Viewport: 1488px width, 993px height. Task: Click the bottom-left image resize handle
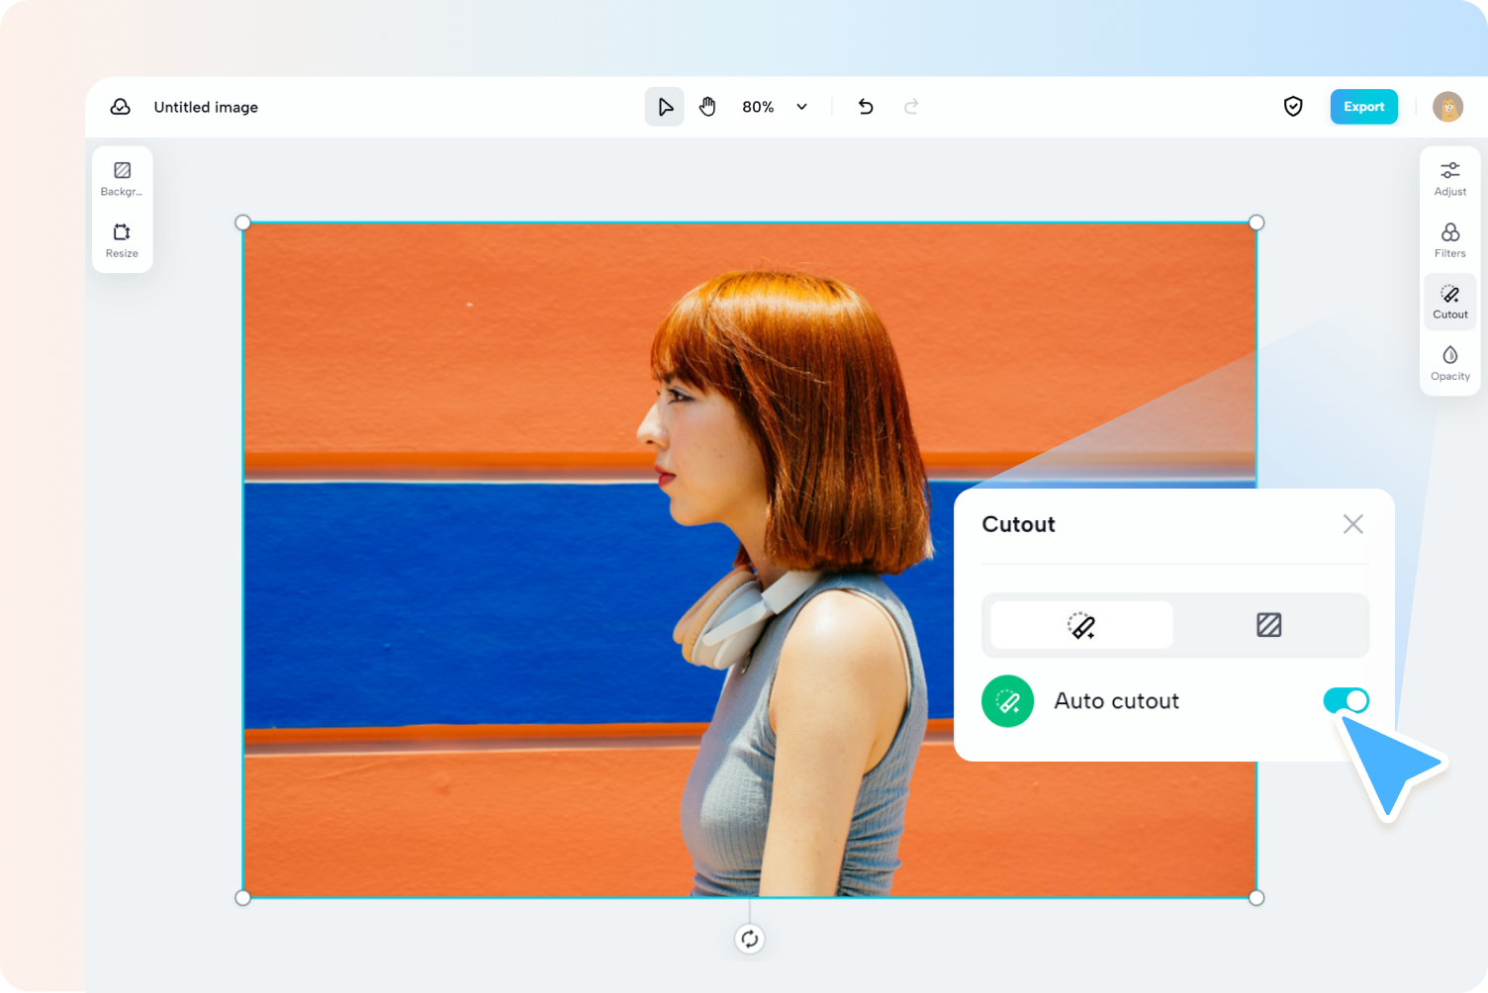coord(243,898)
